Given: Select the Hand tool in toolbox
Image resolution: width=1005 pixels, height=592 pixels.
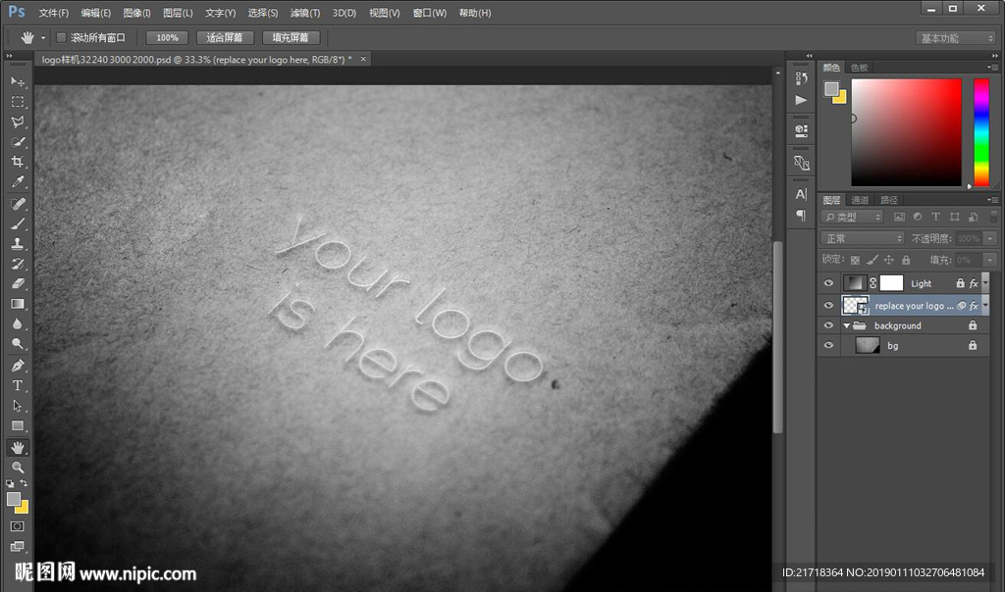Looking at the screenshot, I should click(x=18, y=447).
